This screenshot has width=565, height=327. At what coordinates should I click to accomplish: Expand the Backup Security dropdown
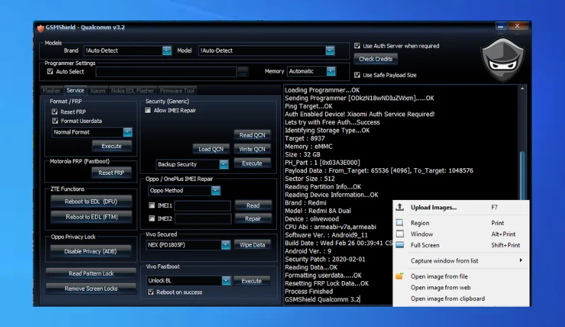[x=224, y=164]
